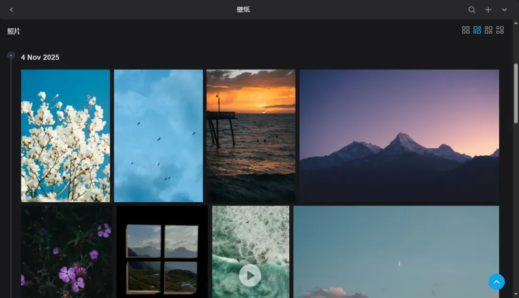The image size is (519, 298).
Task: Expand the chevron dropdown in the title bar
Action: pos(504,10)
